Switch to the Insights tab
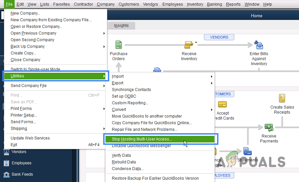Screen dimensions: 299x182 122,26
